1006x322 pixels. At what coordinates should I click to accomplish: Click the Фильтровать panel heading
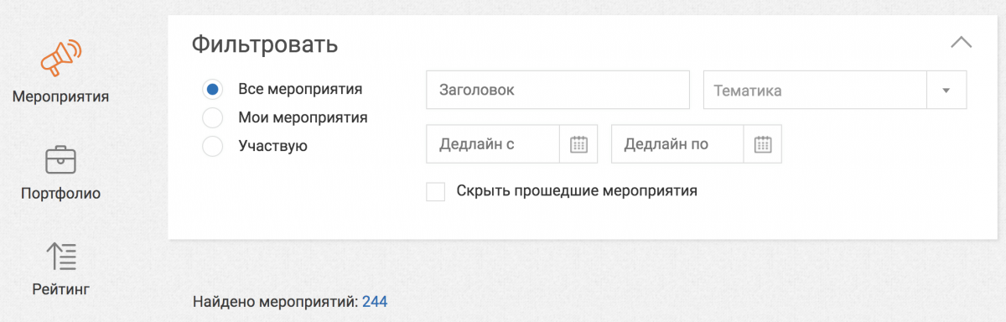tap(265, 44)
